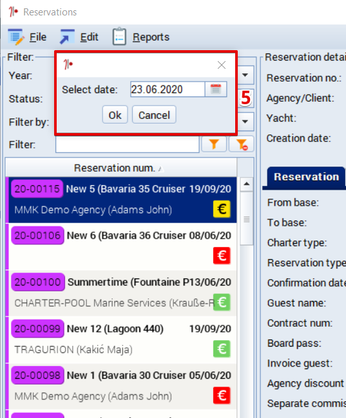This screenshot has width=346, height=418.
Task: Click green euro icon on reservation 20-00099
Action: tap(222, 349)
